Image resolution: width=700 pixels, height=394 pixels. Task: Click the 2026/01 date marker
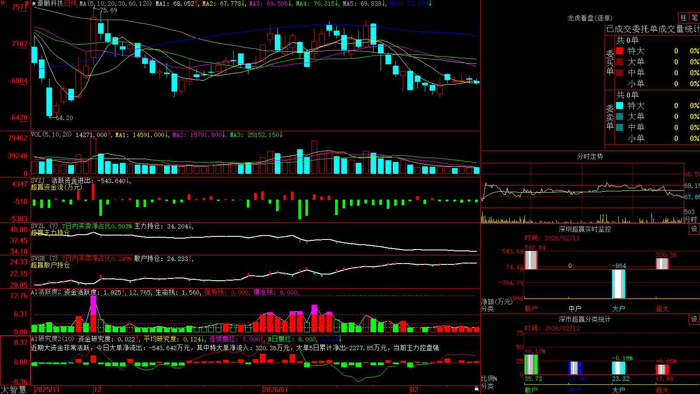point(276,390)
